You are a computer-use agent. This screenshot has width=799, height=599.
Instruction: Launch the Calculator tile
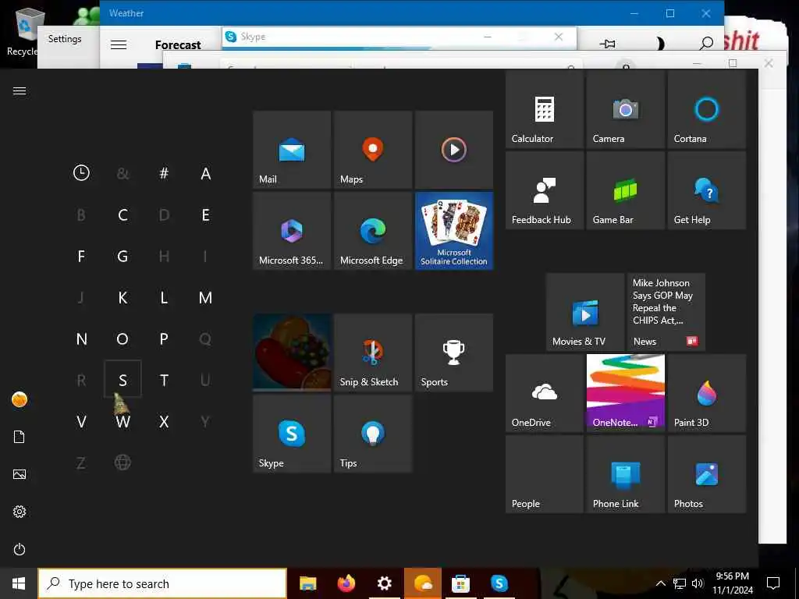(x=545, y=109)
